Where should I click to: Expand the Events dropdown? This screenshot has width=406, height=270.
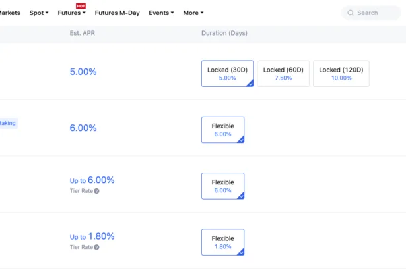[x=161, y=13]
